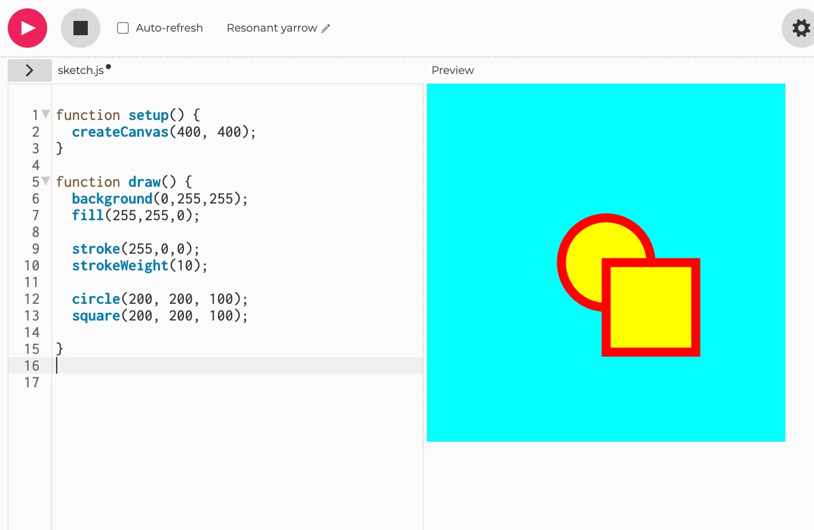Click the square(200, 200, 100) line
Screen dimensions: 814x530
[x=159, y=316]
